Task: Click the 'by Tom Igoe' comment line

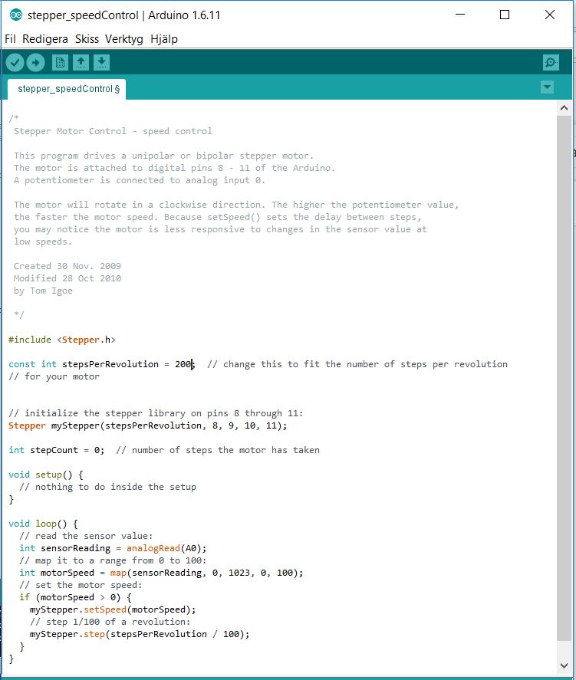Action: click(43, 291)
